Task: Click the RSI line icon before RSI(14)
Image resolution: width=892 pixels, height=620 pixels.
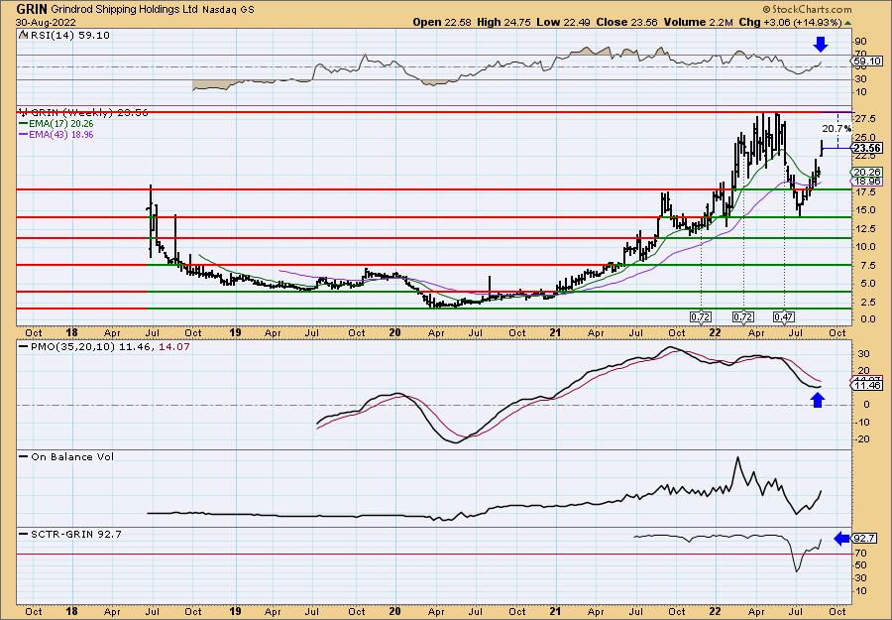Action: tap(24, 35)
